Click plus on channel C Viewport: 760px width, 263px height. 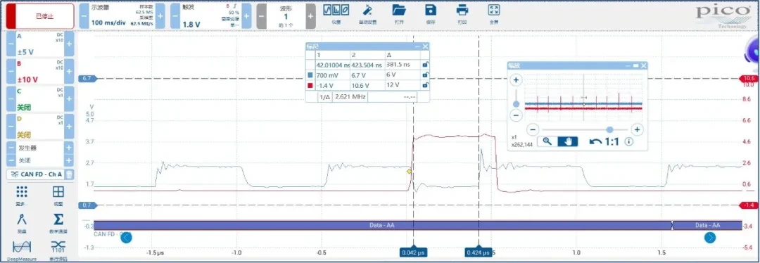(x=69, y=99)
